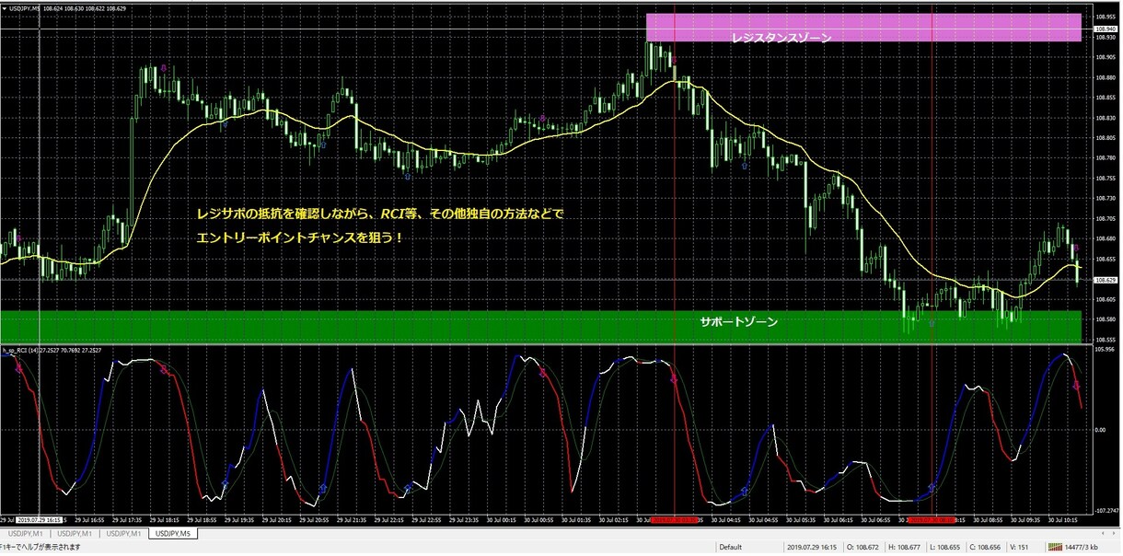1123x556 pixels.
Task: Click blue up arrow inside the support zone
Action: (931, 324)
